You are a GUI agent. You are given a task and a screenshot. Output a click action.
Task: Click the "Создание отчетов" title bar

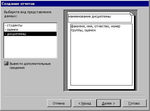point(75,4)
